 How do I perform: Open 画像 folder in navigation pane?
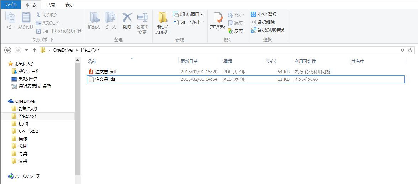(x=20, y=138)
